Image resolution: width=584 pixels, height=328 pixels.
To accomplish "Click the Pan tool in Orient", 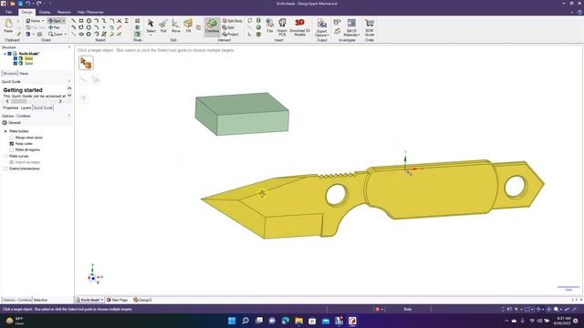I will (55, 27).
